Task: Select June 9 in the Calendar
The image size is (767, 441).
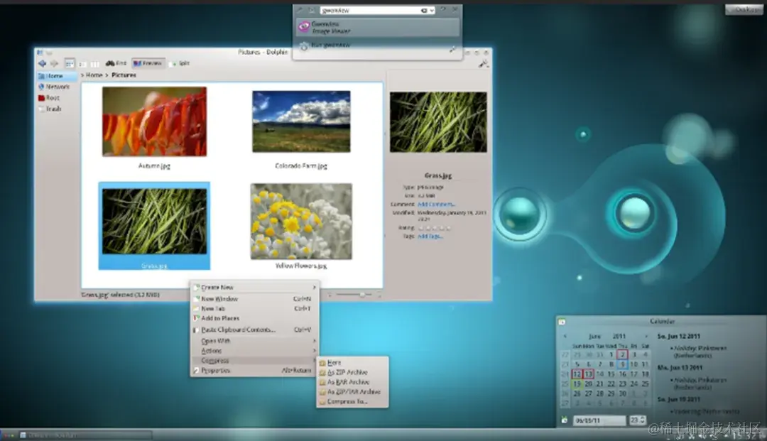Action: 623,364
